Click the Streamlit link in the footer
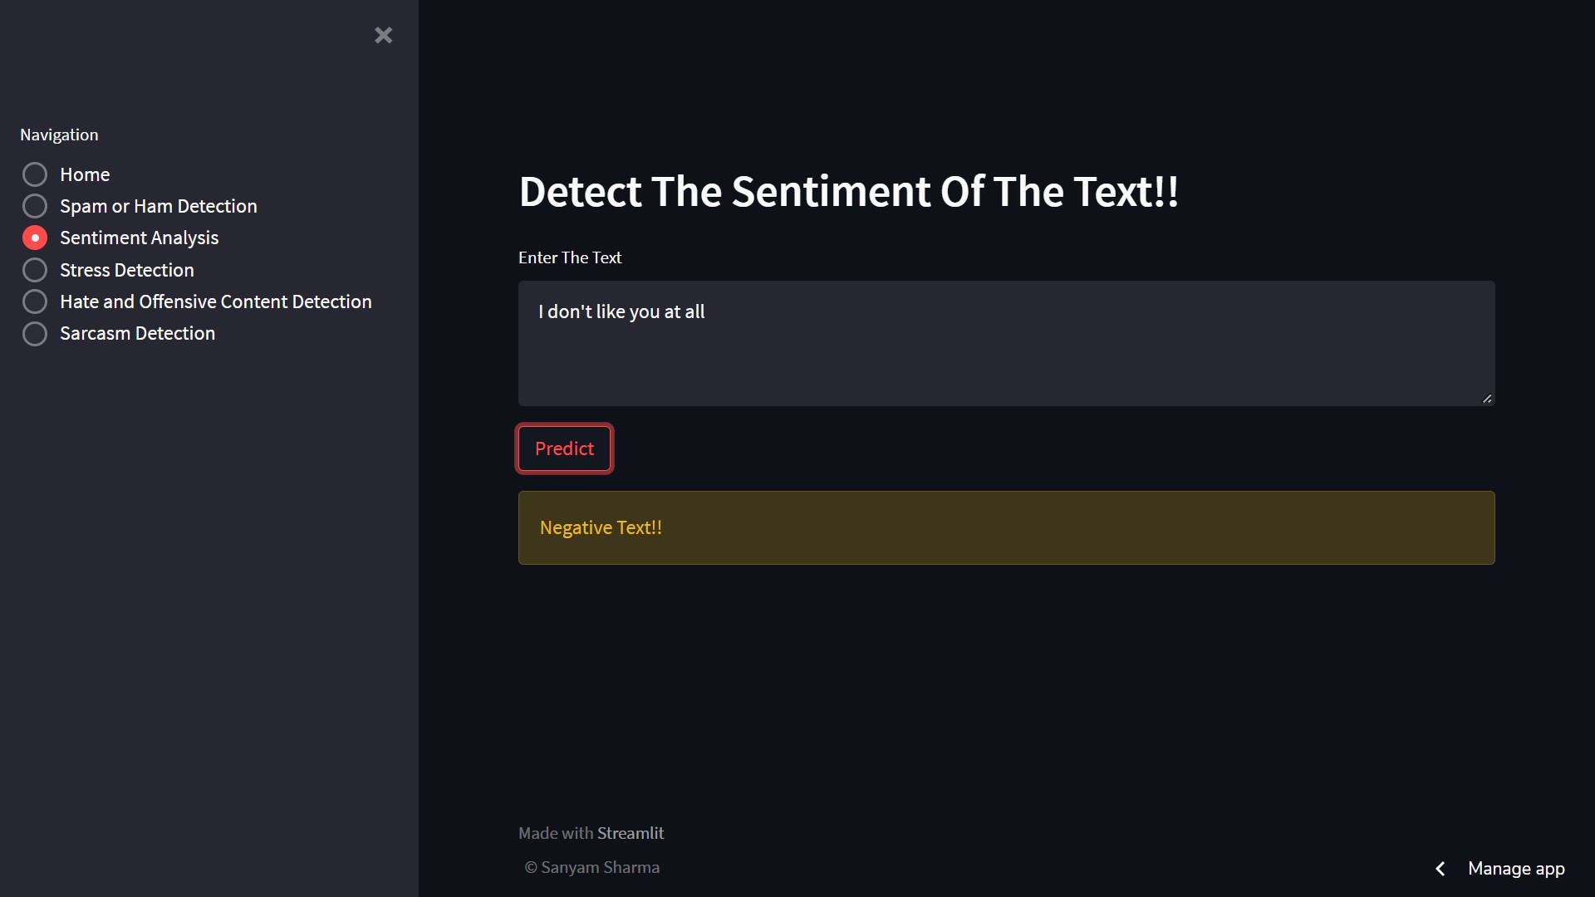Viewport: 1595px width, 897px height. [631, 832]
